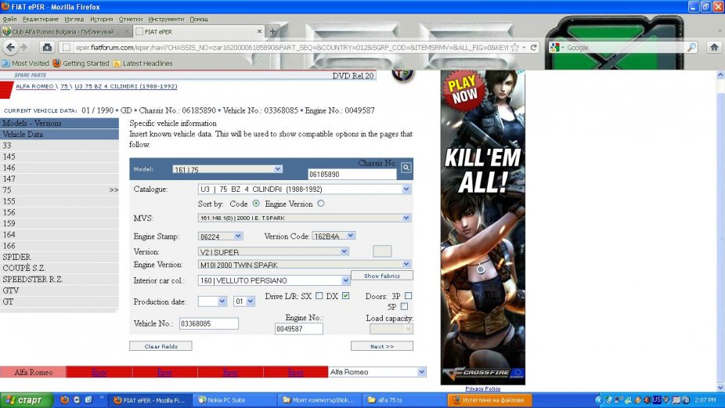725x408 pixels.
Task: Enable the 3P doors checkbox
Action: (x=408, y=296)
